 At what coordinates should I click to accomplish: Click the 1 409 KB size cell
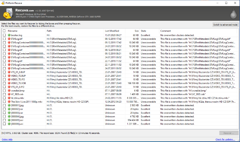point(134,94)
